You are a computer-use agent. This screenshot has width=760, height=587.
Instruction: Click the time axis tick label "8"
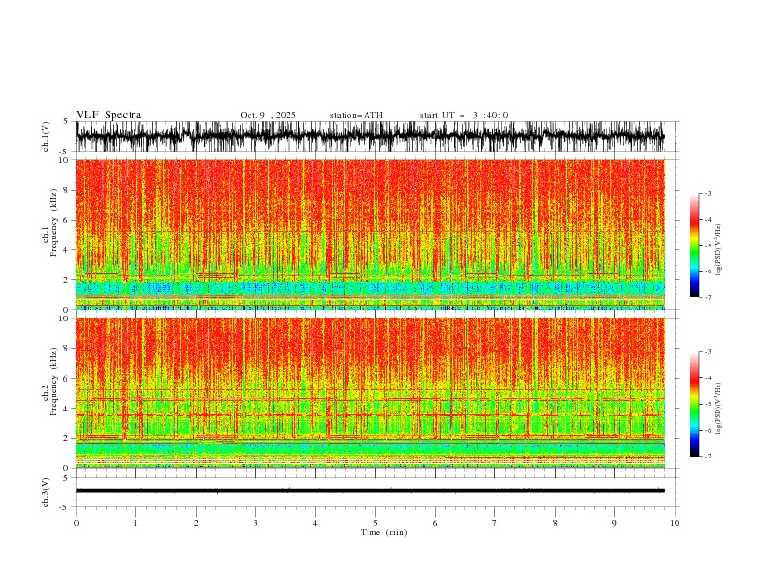[555, 523]
